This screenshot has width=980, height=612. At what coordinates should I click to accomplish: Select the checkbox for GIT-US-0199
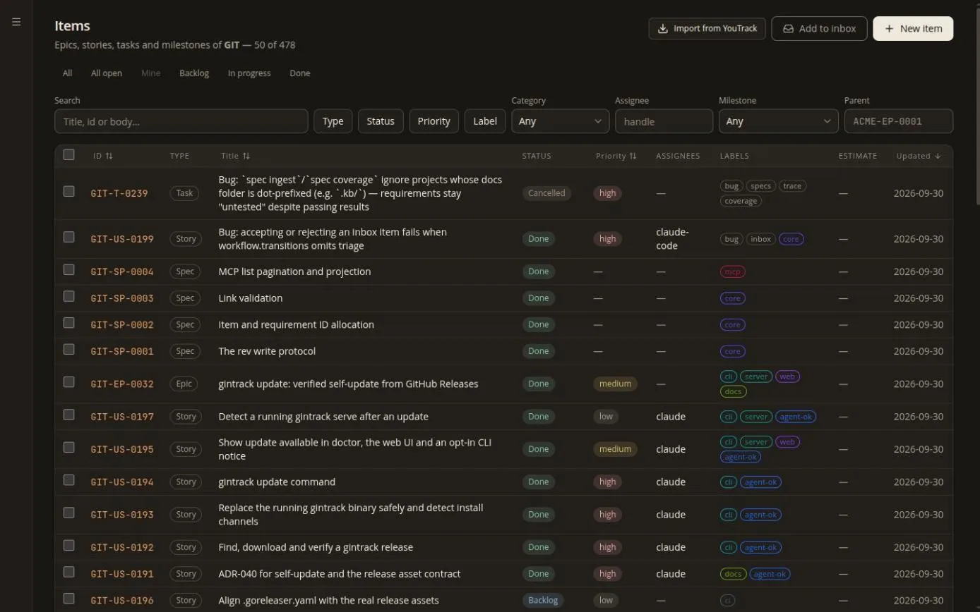(68, 237)
